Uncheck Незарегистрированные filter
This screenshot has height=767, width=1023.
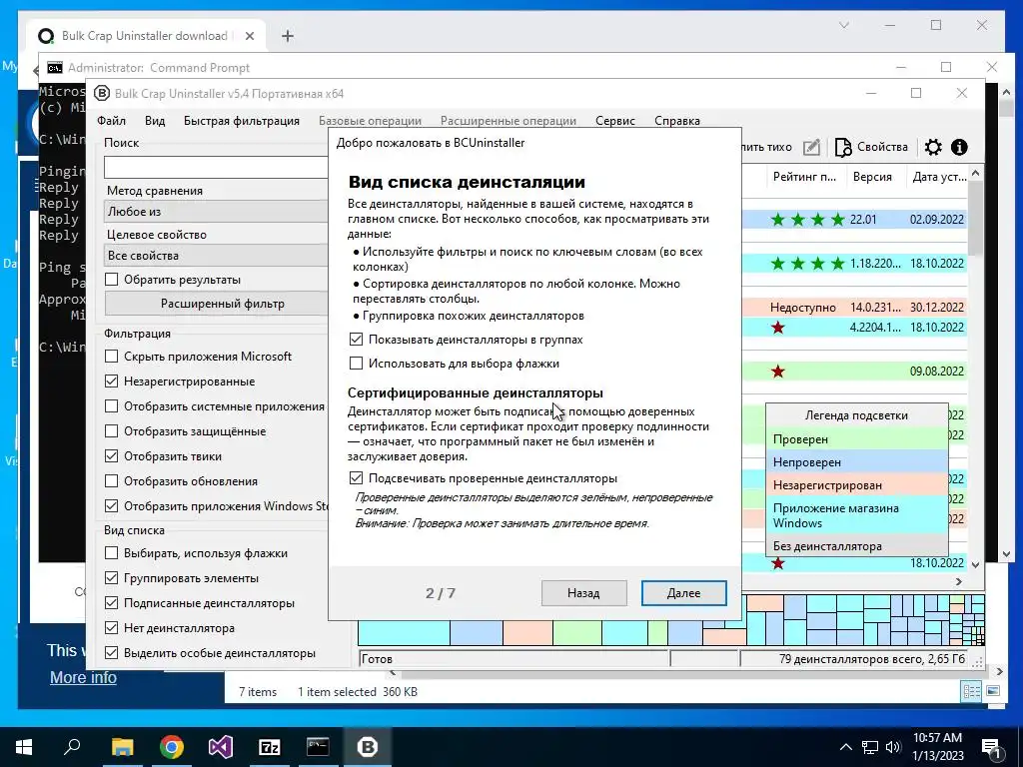tap(112, 381)
